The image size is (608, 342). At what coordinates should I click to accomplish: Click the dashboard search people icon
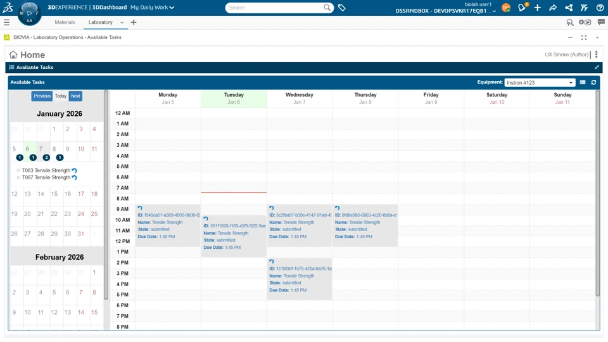click(x=569, y=23)
